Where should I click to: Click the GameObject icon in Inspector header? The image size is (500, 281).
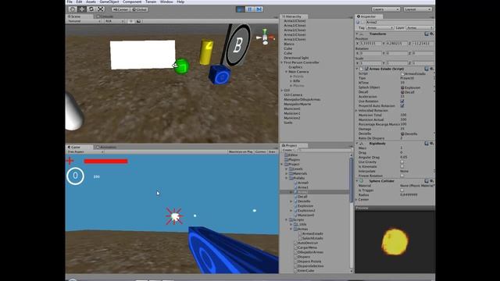pos(358,23)
